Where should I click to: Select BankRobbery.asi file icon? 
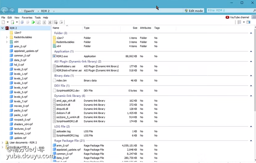(x=54, y=66)
